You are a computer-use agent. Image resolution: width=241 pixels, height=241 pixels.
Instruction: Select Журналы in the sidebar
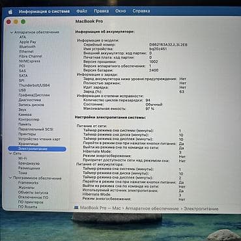pos(26,188)
